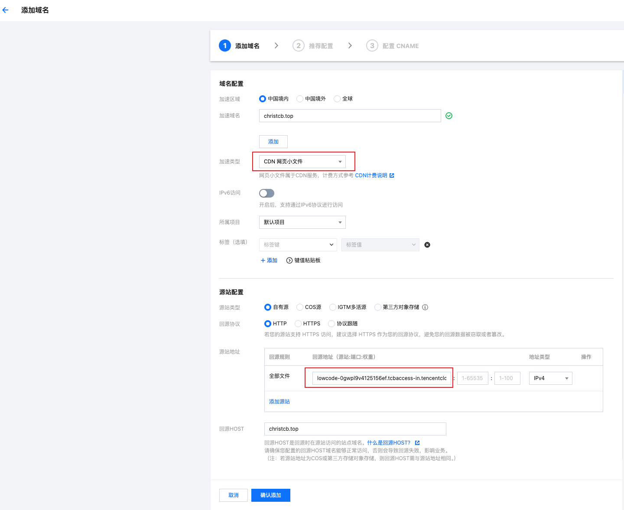The height and width of the screenshot is (510, 624).
Task: Click the info icon beside 第三方对象存储
Action: 425,307
